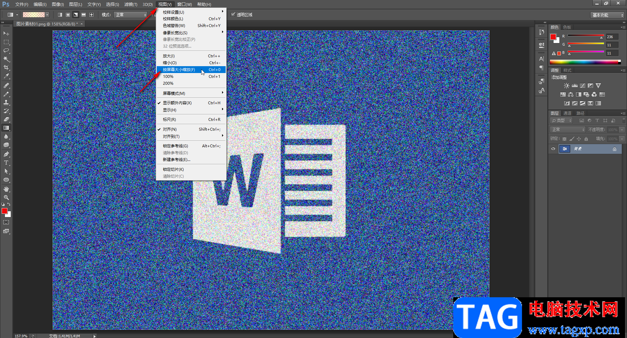
Task: Select the Healing Brush tool
Action: click(x=6, y=85)
